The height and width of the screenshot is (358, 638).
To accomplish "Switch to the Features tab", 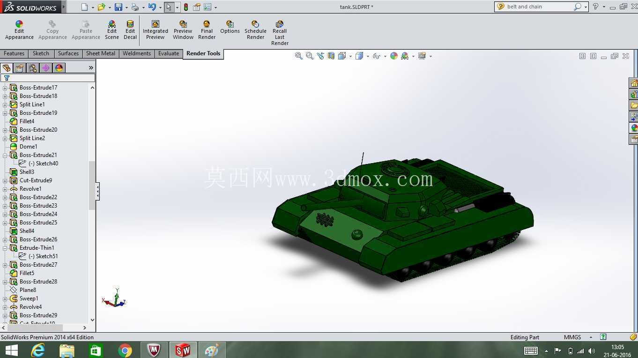I will [14, 53].
